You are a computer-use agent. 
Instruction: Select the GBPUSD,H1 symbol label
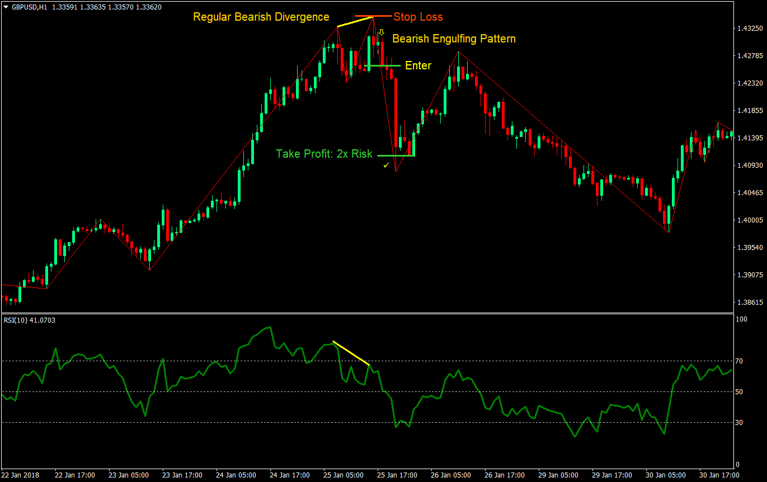point(31,7)
